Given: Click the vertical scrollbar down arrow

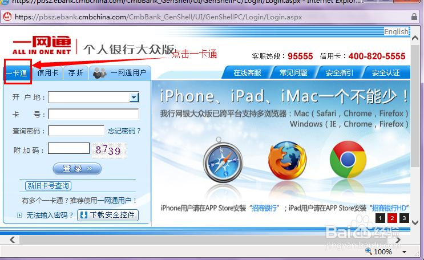Looking at the screenshot, I should click(415, 222).
